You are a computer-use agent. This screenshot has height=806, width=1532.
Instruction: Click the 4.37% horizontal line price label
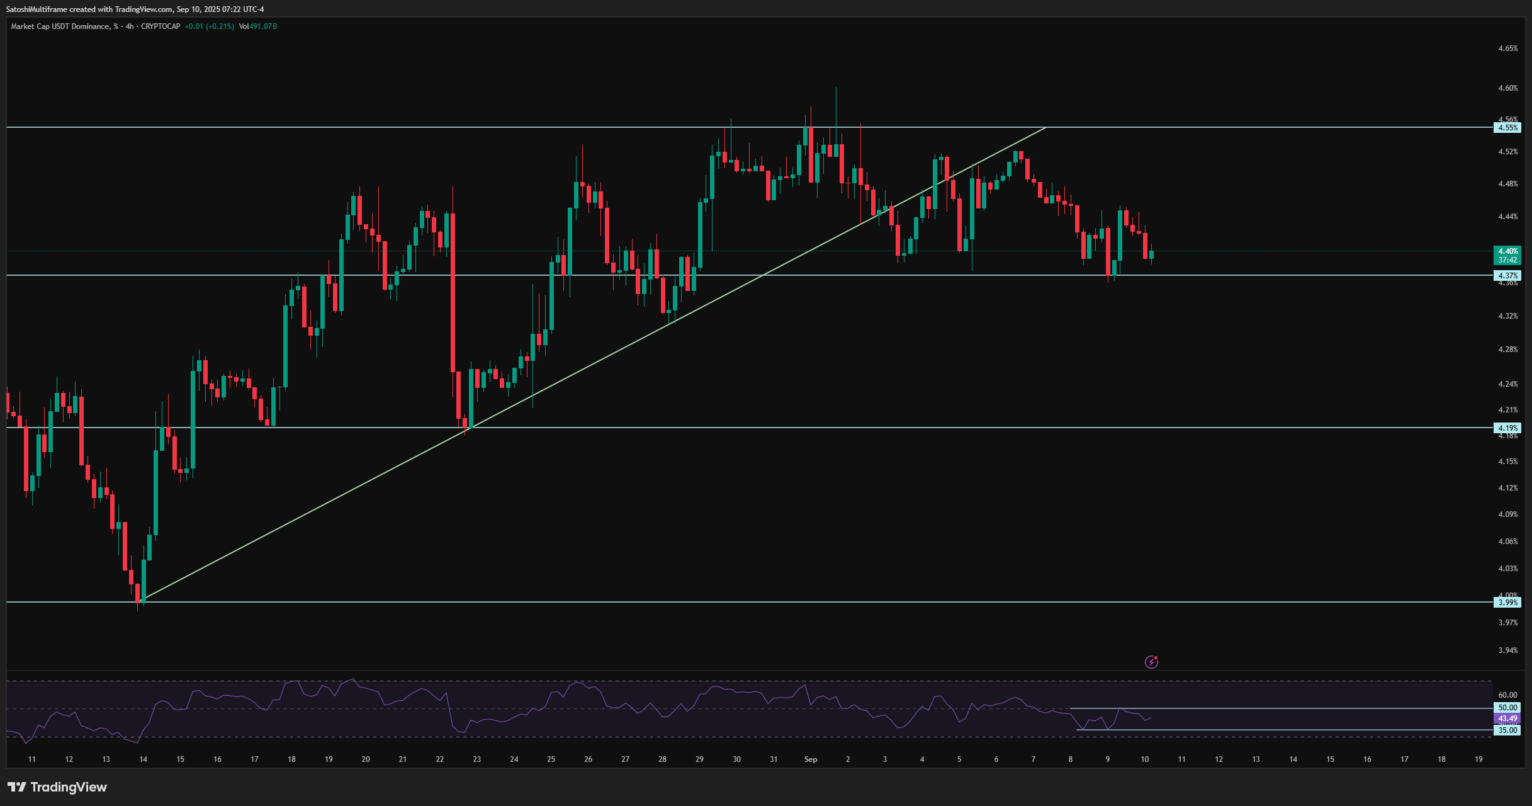(1507, 276)
